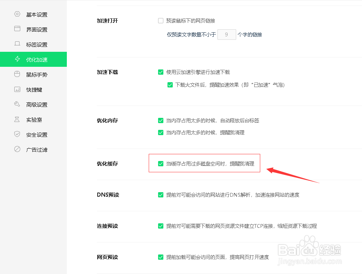Click the 实验室 flask icon
The width and height of the screenshot is (362, 274).
(17, 119)
